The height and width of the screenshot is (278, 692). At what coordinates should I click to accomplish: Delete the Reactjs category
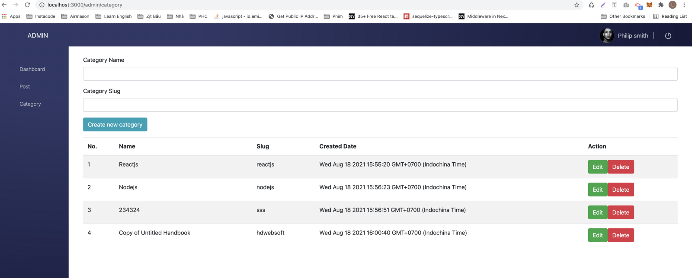point(621,167)
